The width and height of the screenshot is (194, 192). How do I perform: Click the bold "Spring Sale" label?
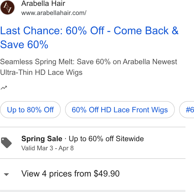42,139
